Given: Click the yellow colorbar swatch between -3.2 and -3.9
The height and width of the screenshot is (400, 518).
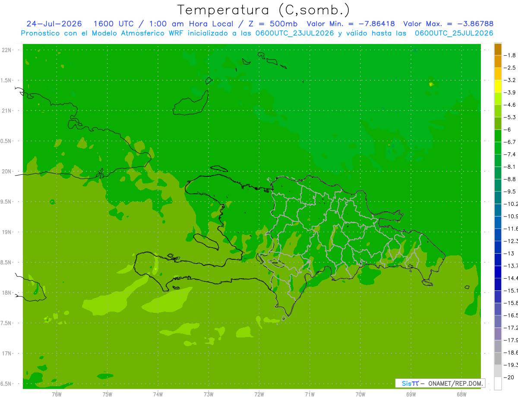Looking at the screenshot, I should pyautogui.click(x=498, y=86).
